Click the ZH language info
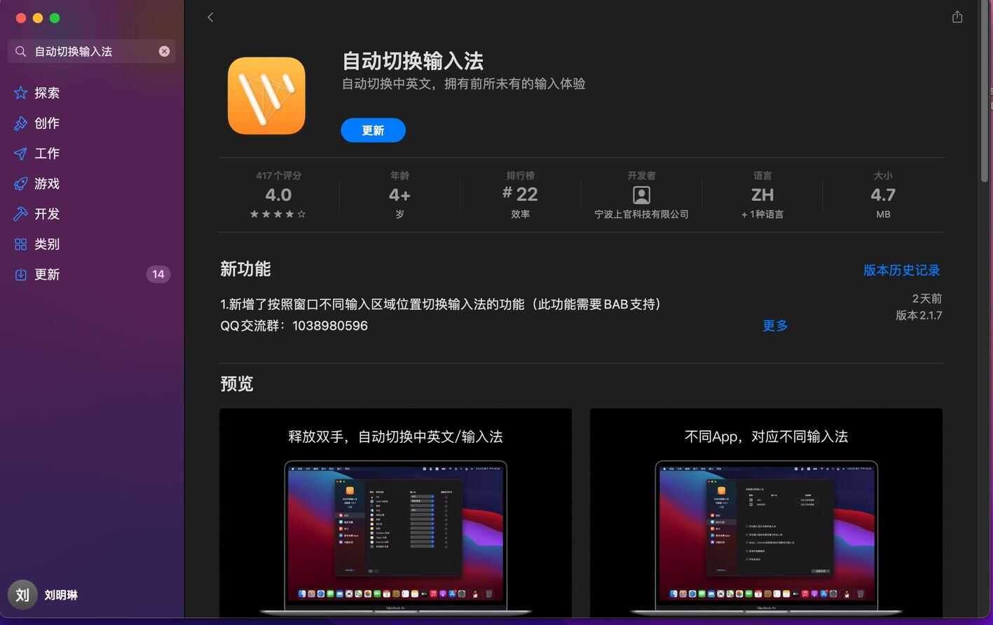 (762, 195)
